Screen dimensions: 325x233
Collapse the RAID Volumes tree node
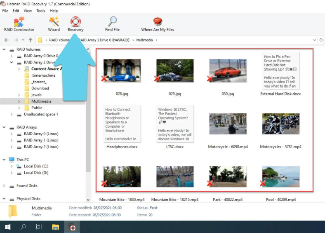(x=4, y=49)
